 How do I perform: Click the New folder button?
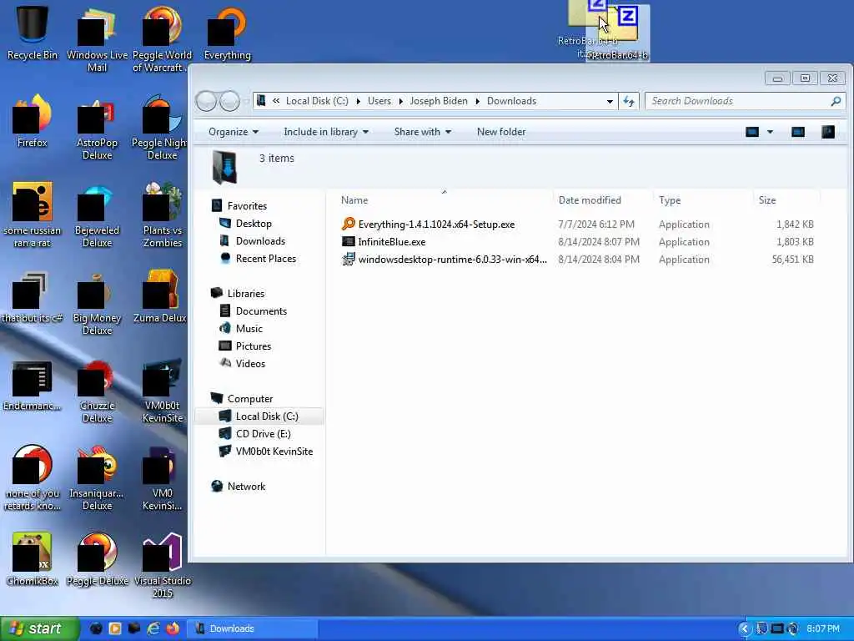[501, 132]
